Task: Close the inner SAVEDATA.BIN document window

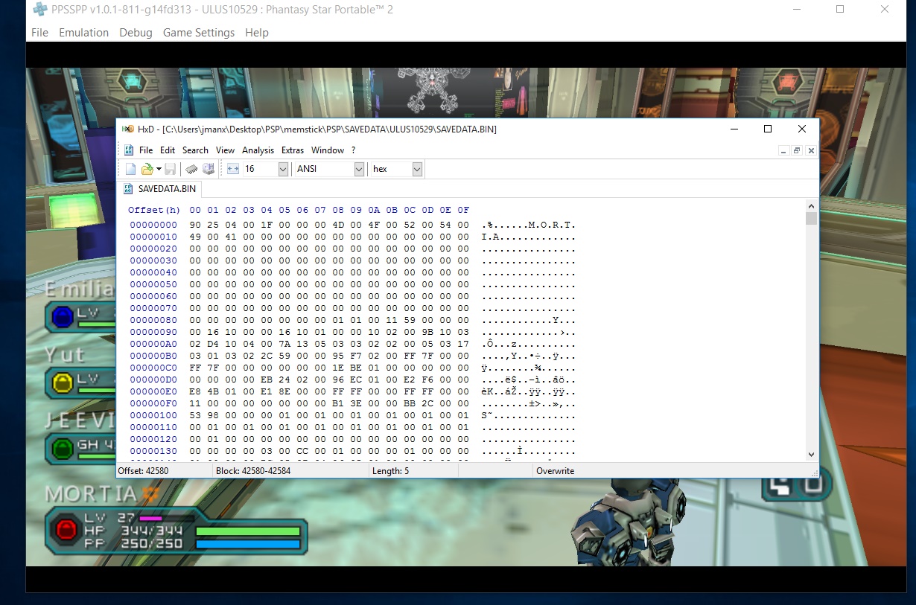Action: (811, 150)
